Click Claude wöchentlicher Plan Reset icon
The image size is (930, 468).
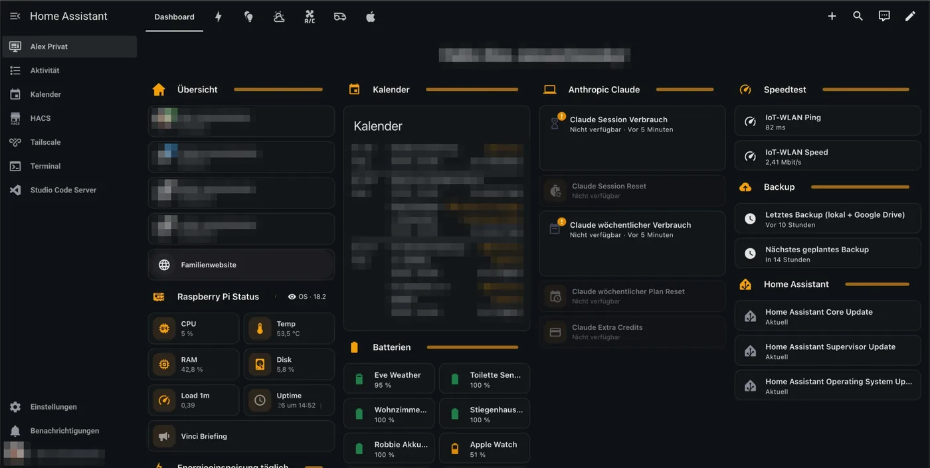555,296
